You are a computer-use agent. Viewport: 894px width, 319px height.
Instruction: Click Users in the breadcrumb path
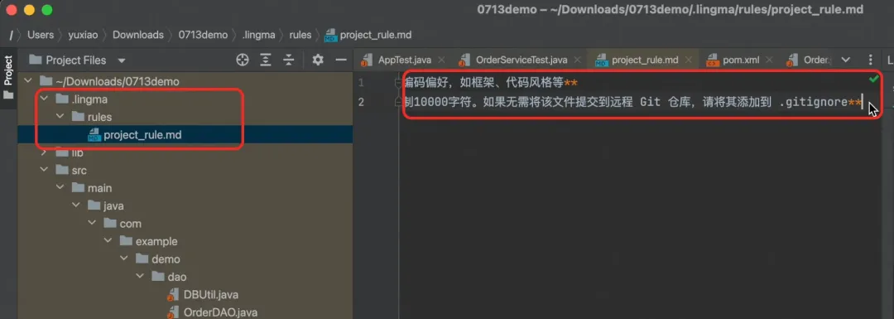coord(41,35)
